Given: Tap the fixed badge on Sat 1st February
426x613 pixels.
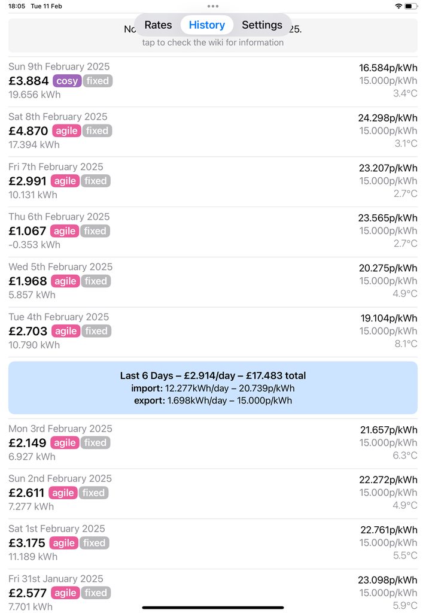Looking at the screenshot, I should click(x=94, y=543).
